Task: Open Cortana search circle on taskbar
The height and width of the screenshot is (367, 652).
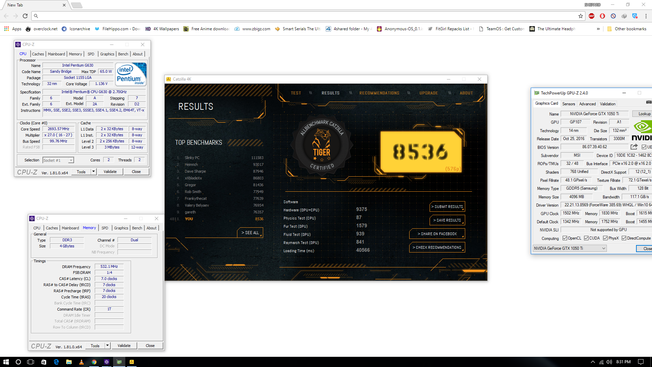Action: pyautogui.click(x=18, y=362)
